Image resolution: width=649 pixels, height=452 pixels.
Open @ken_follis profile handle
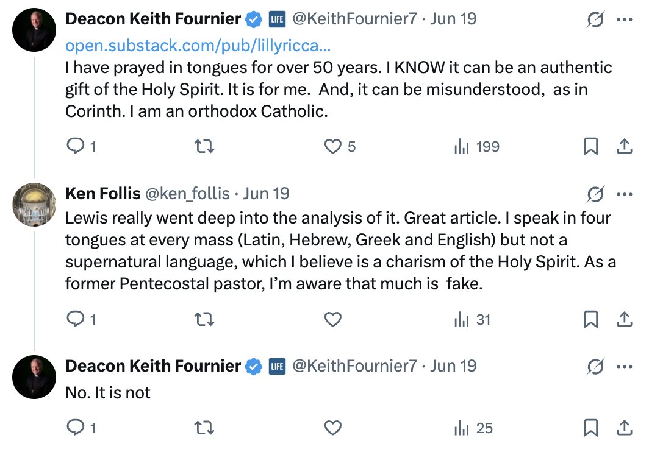point(187,194)
